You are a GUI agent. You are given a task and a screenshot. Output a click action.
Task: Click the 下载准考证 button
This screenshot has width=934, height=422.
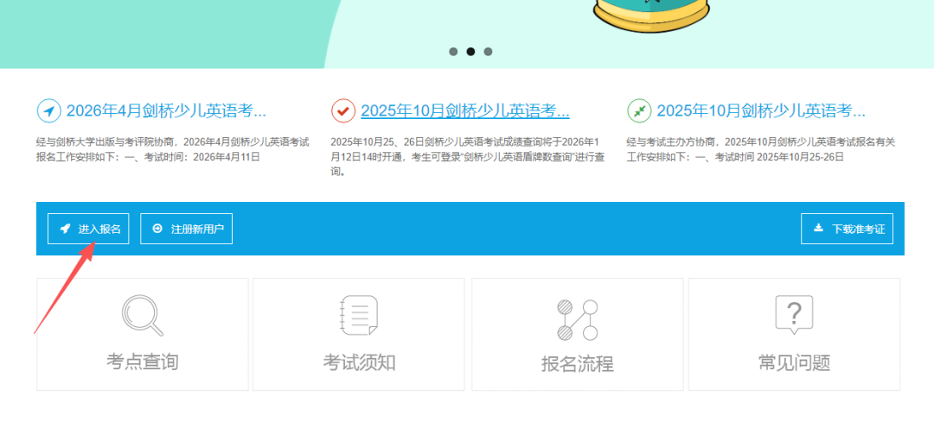tap(847, 229)
